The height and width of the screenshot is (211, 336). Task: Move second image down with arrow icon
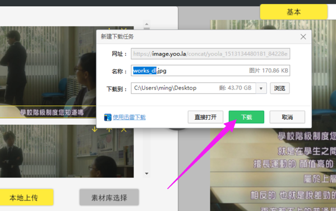pyautogui.click(x=94, y=129)
